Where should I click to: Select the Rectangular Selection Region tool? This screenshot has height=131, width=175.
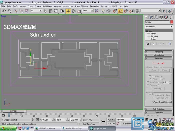pyautogui.click(x=56, y=11)
